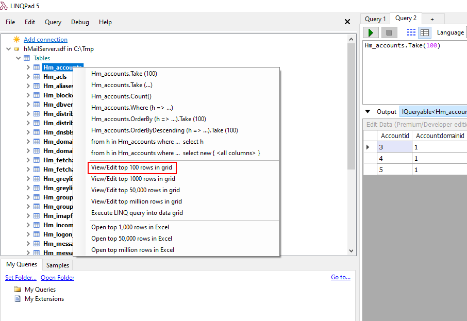Click the My Queries folder icon

[x=18, y=289]
